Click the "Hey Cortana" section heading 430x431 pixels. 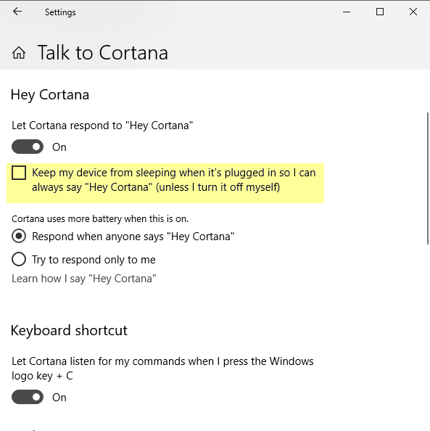[50, 95]
